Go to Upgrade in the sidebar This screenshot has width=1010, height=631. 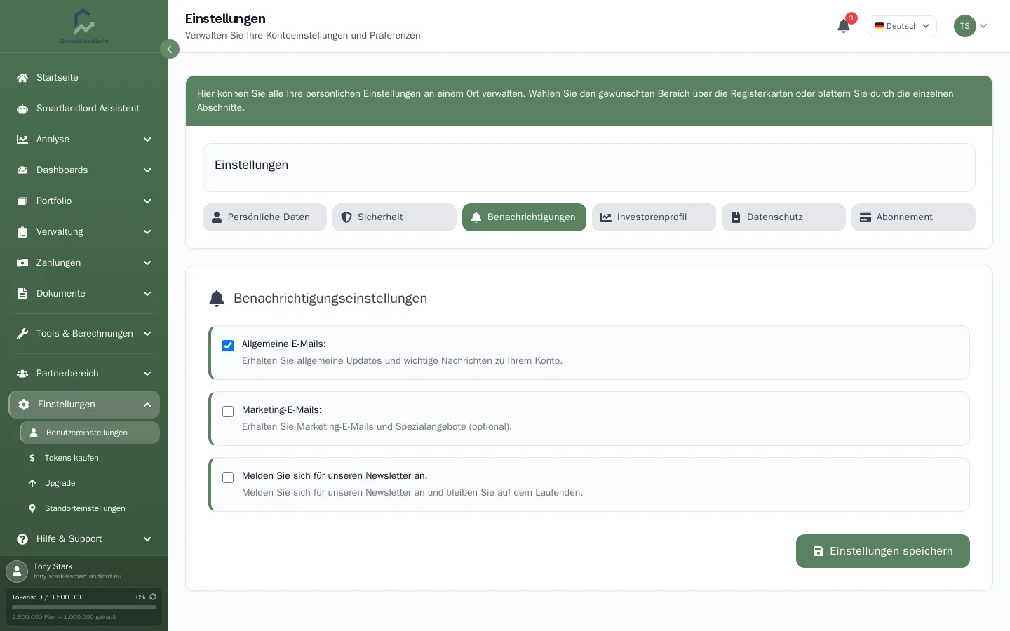click(x=90, y=483)
